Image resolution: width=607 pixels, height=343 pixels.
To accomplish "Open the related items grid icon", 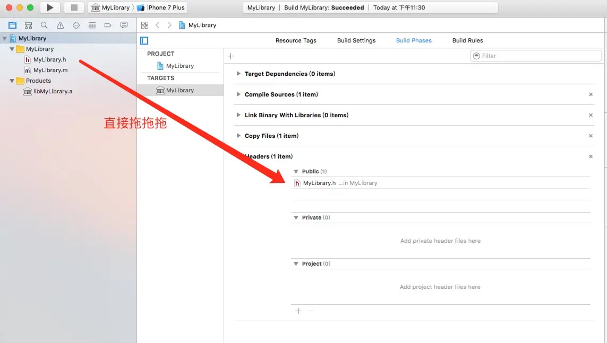I will tap(145, 25).
